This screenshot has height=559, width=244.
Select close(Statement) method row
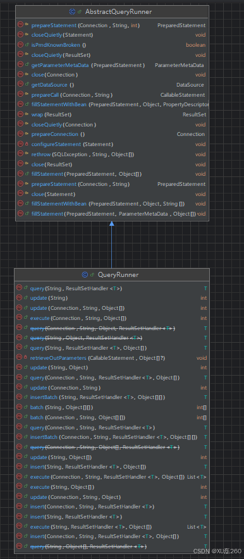(54, 194)
